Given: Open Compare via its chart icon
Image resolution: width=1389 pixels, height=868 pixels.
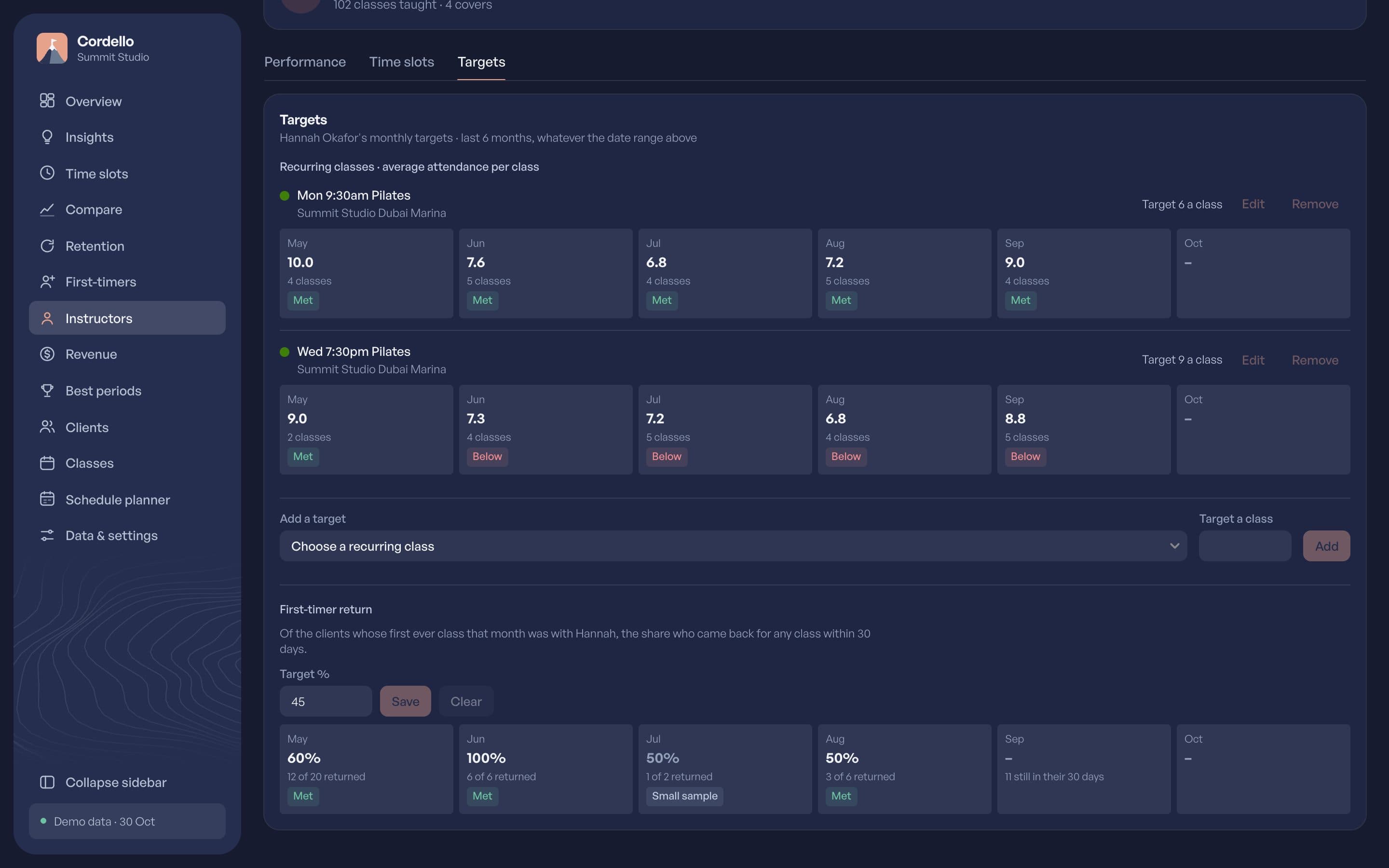Looking at the screenshot, I should [x=47, y=210].
